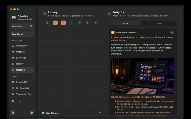
Task: Open the Free Model dropdown
Action: click(22, 34)
